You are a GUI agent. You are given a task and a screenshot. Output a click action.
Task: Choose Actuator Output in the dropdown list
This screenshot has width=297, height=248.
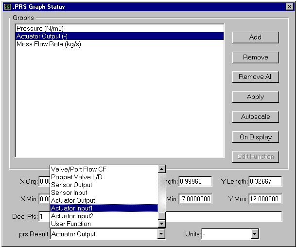point(104,200)
